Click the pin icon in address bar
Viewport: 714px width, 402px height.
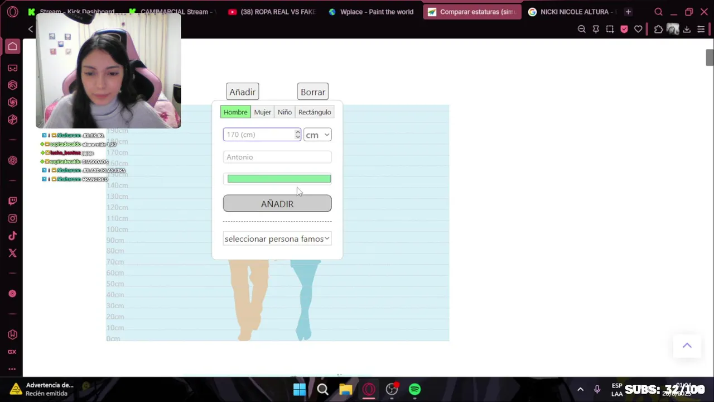[596, 29]
